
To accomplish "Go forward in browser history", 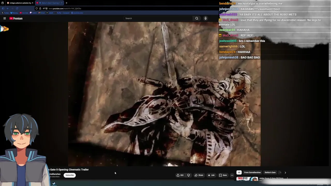I will click(x=12, y=8).
